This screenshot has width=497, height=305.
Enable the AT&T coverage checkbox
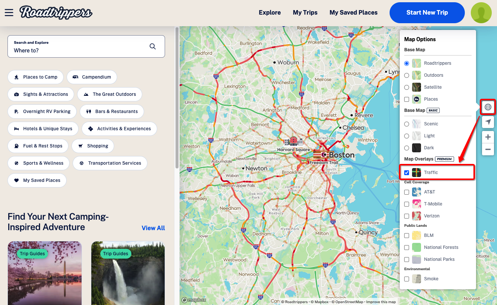(x=407, y=192)
